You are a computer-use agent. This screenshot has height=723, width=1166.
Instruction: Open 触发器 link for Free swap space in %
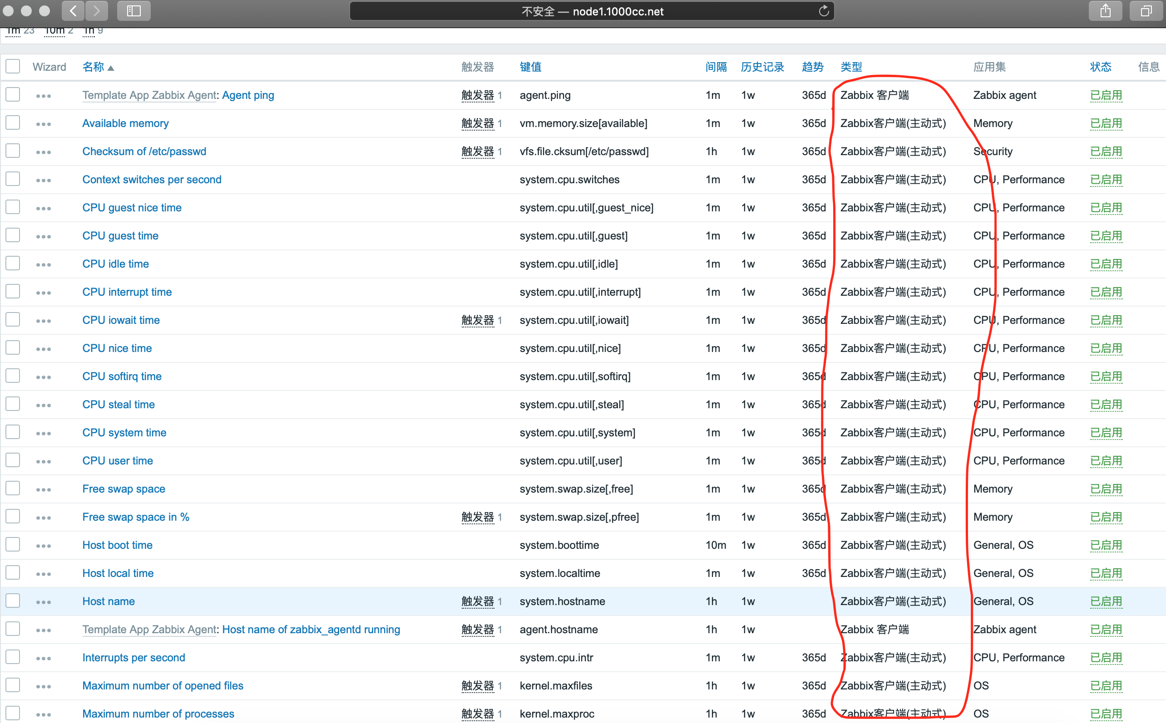click(477, 517)
